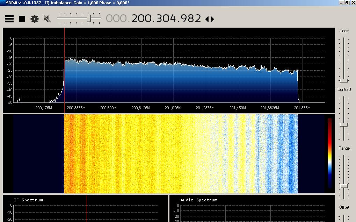Stop the radio with the square button
The width and height of the screenshot is (356, 222).
(x=22, y=19)
